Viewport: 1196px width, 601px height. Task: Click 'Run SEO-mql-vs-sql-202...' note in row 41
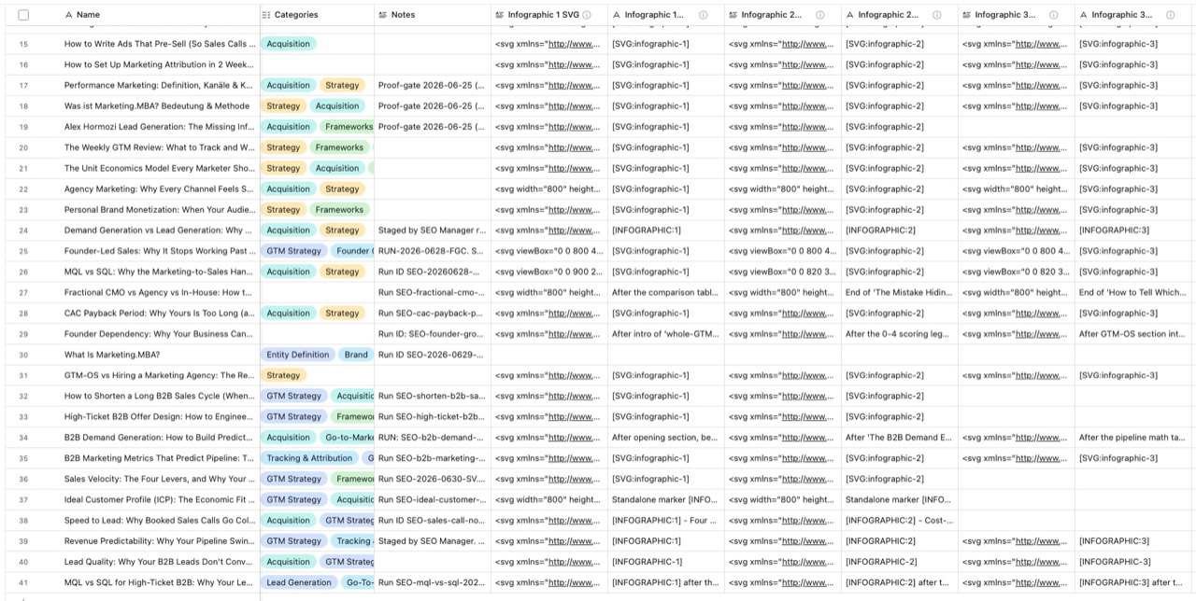pos(433,582)
